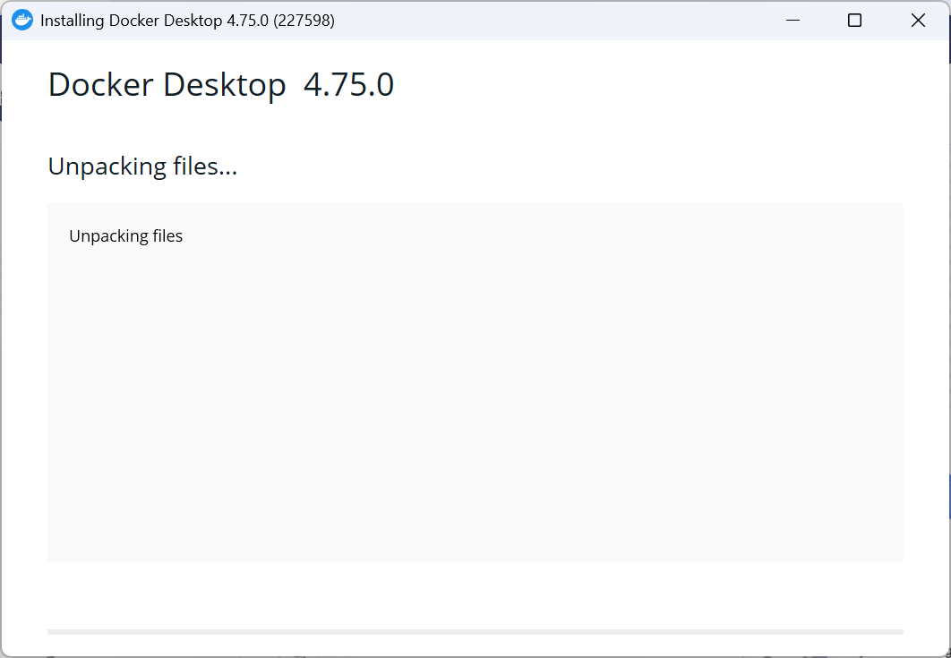Click the "Unpacking files..." status heading
951x658 pixels.
tap(142, 167)
